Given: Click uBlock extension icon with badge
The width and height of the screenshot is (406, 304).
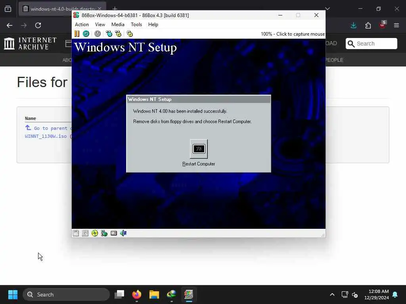Looking at the screenshot, I should [x=383, y=25].
